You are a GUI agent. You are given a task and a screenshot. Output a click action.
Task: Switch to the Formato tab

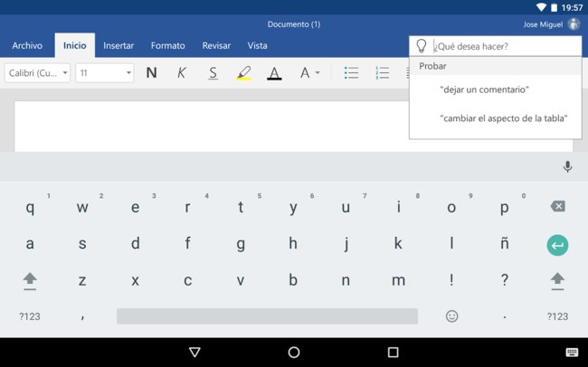click(x=167, y=46)
